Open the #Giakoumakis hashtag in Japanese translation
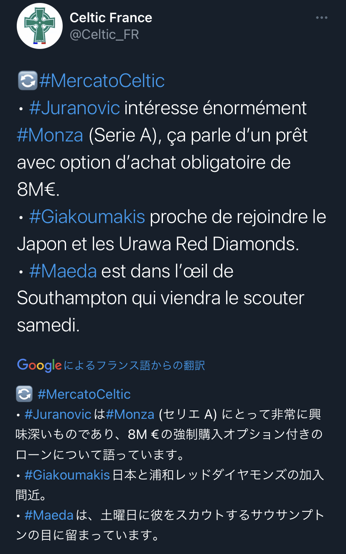Image resolution: width=346 pixels, height=554 pixels. (x=67, y=475)
